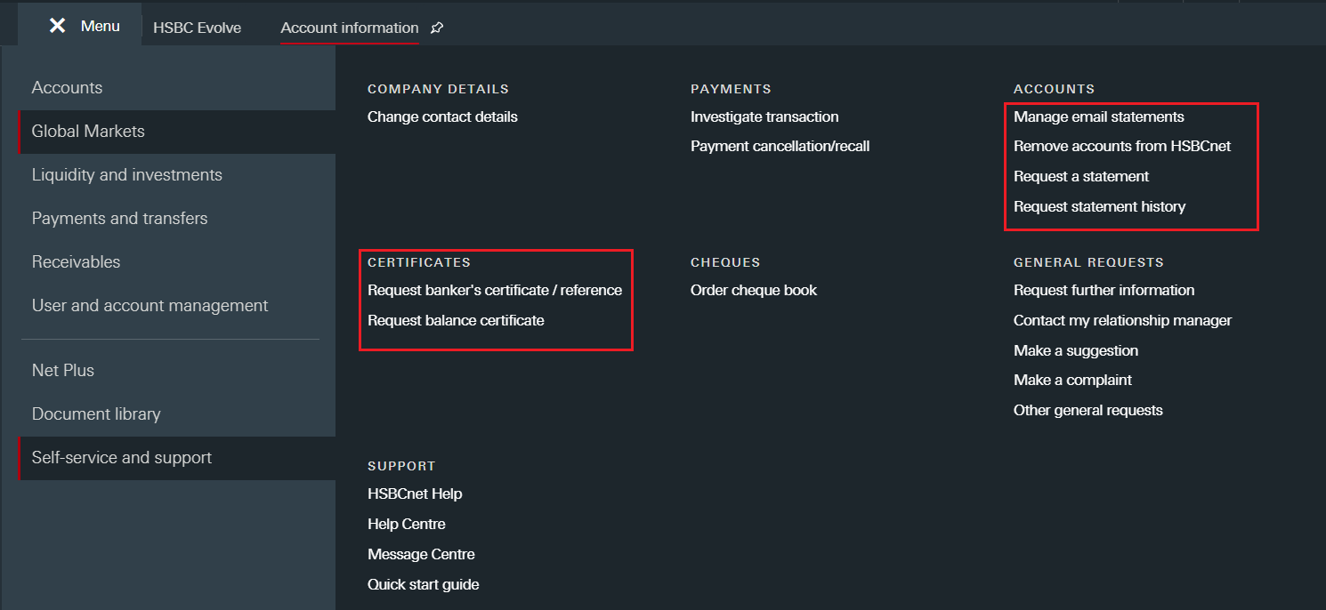Select Accounts in the side menu
The image size is (1326, 610).
click(x=67, y=87)
